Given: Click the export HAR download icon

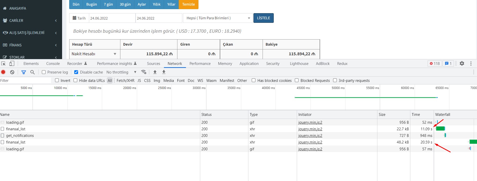Looking at the screenshot, I should point(164,72).
